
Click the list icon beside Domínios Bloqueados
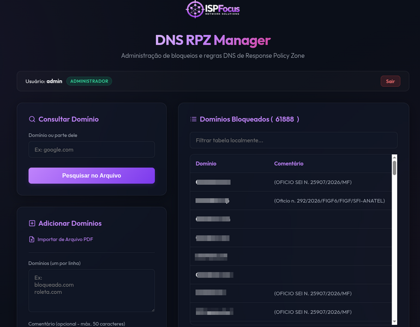193,119
